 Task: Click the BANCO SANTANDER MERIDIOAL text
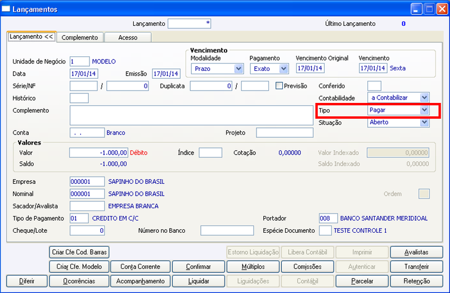coord(384,218)
